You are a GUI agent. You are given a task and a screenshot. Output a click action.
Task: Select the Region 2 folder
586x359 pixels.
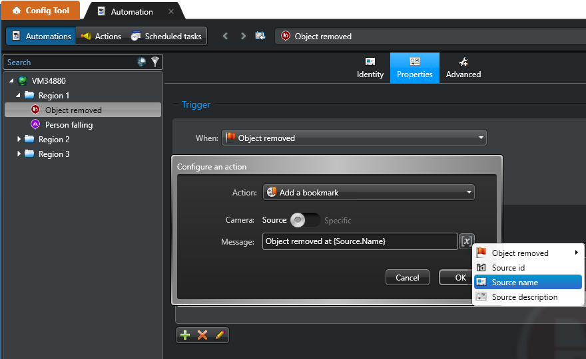point(54,139)
